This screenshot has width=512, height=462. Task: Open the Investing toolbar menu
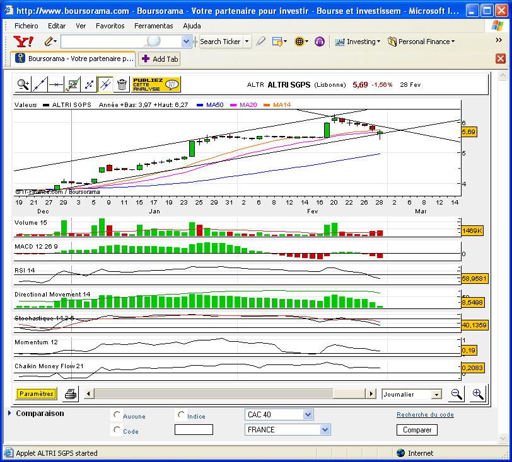click(x=358, y=42)
